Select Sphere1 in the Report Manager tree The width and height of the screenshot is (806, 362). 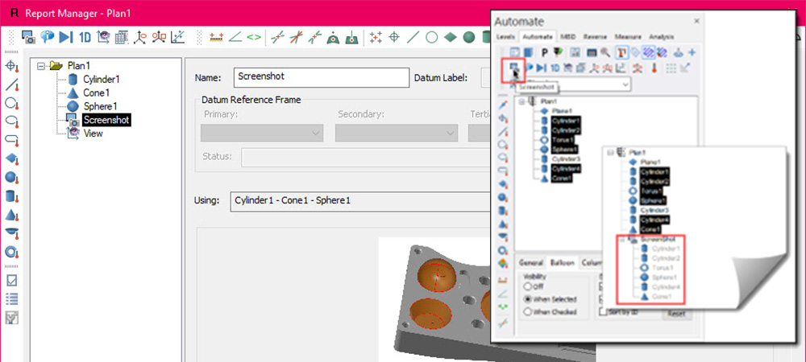point(100,106)
